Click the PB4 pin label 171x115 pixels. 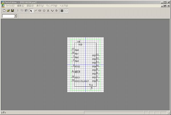pos(94,67)
